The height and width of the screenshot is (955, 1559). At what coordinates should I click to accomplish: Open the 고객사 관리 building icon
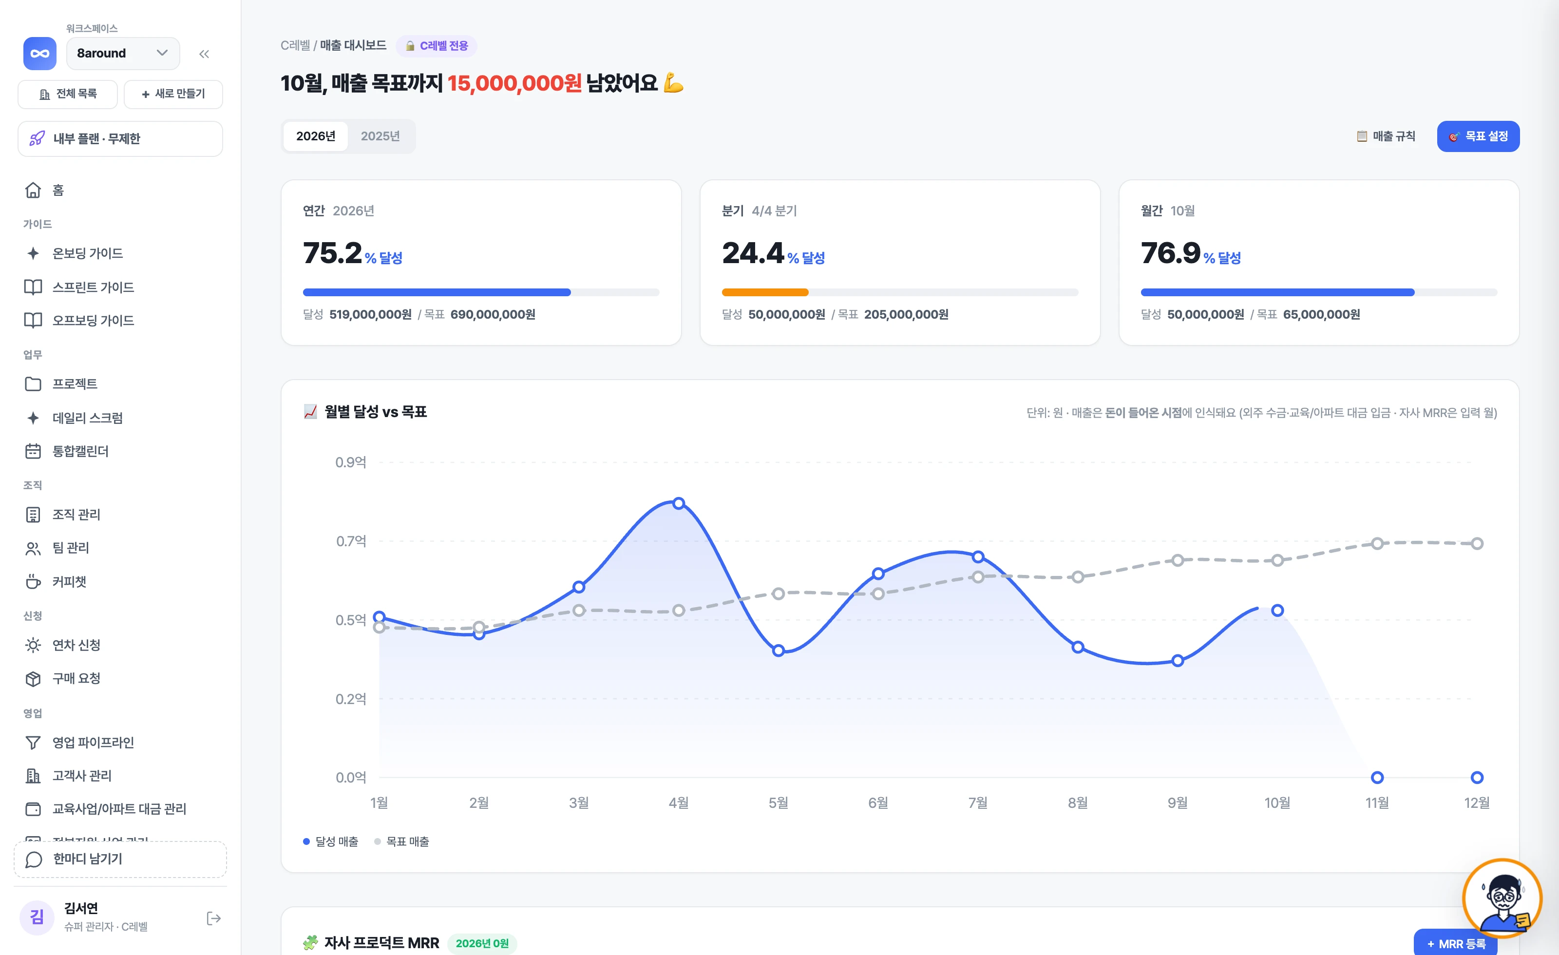point(33,775)
